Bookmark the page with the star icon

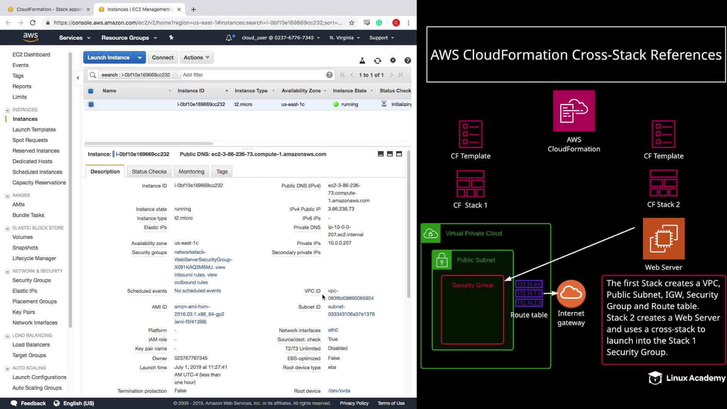pyautogui.click(x=351, y=23)
